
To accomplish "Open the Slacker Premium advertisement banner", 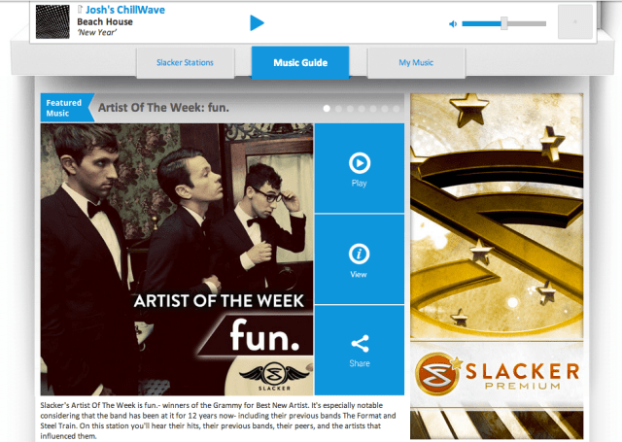I will [x=497, y=266].
